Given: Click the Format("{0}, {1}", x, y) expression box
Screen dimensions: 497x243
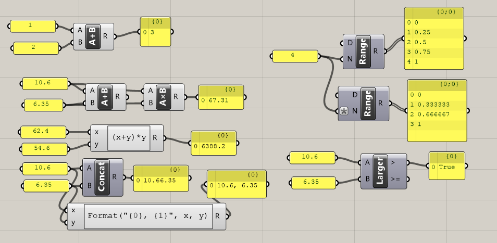Looking at the screenshot, I should point(148,216).
